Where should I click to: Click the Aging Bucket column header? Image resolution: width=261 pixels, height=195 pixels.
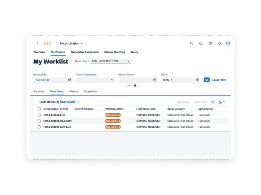[x=206, y=109]
